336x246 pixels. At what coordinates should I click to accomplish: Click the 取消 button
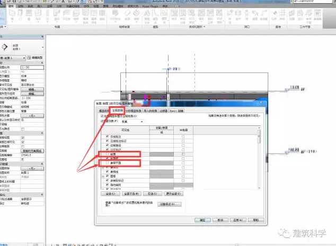220,220
